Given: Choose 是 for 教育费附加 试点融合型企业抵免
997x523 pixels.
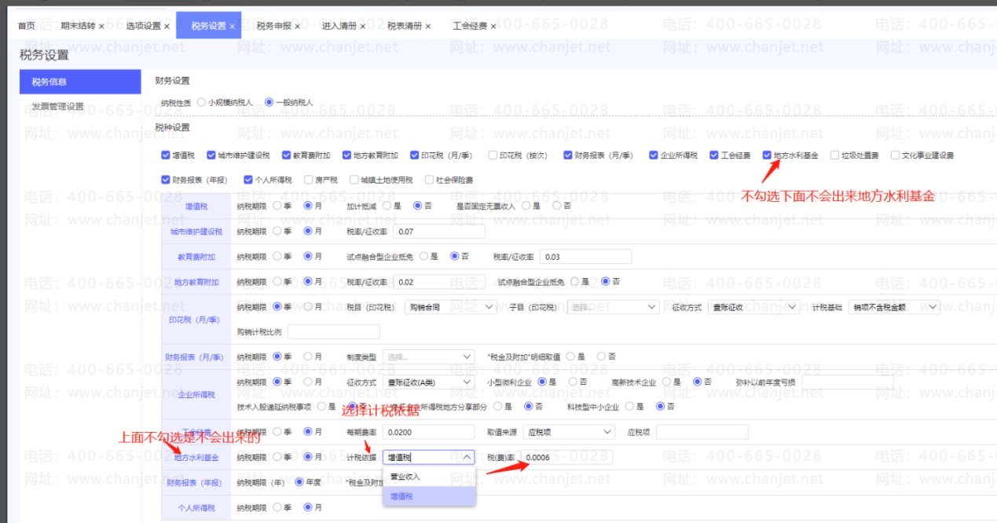Looking at the screenshot, I should coord(424,256).
